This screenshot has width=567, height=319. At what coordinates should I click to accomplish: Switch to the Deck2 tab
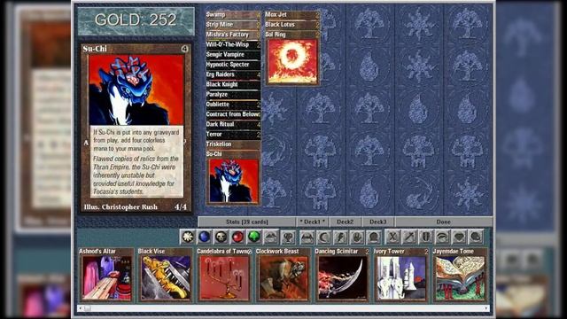[345, 222]
